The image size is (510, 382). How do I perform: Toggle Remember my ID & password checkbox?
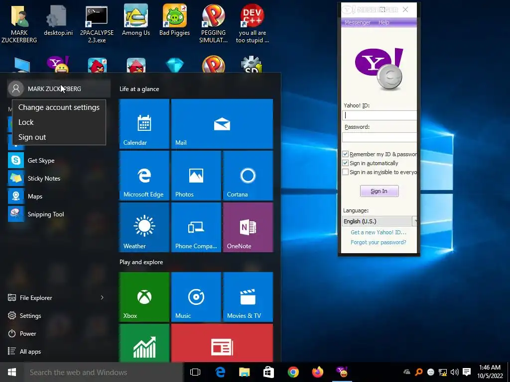point(346,154)
